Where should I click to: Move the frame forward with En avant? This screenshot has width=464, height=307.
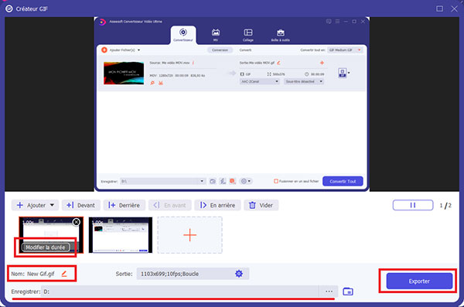(x=170, y=205)
